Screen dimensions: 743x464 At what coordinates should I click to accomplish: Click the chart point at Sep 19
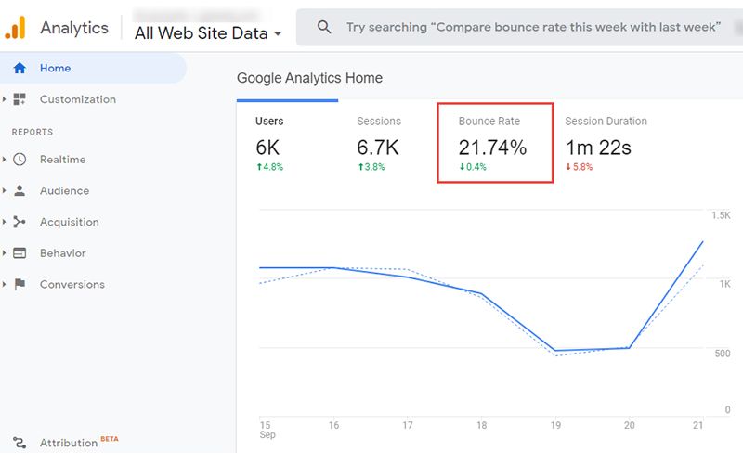tap(555, 351)
